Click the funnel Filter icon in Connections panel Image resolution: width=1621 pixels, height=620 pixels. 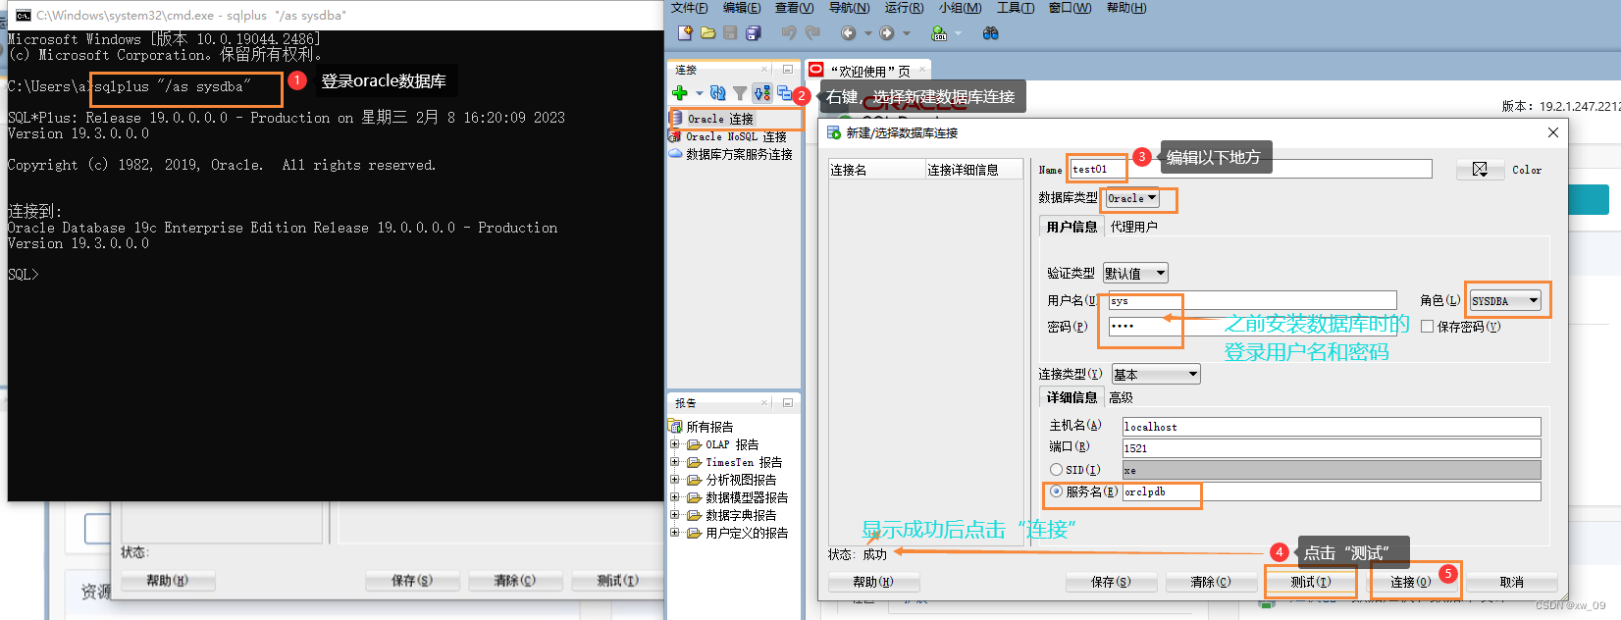tap(740, 93)
